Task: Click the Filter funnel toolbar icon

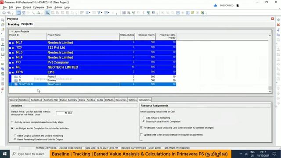Action: 99,13
